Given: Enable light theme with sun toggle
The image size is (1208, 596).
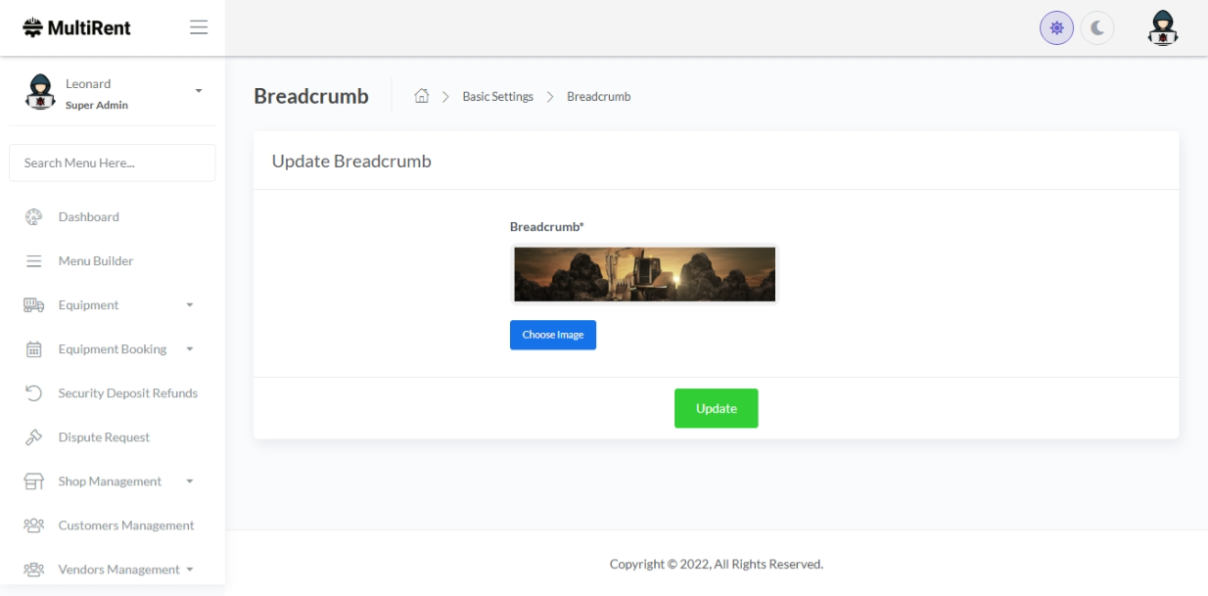Looking at the screenshot, I should click(x=1056, y=28).
